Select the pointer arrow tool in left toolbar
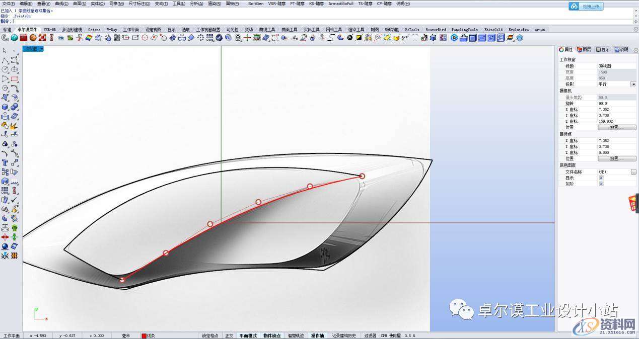Screen dimensions: 639x339 [5, 51]
